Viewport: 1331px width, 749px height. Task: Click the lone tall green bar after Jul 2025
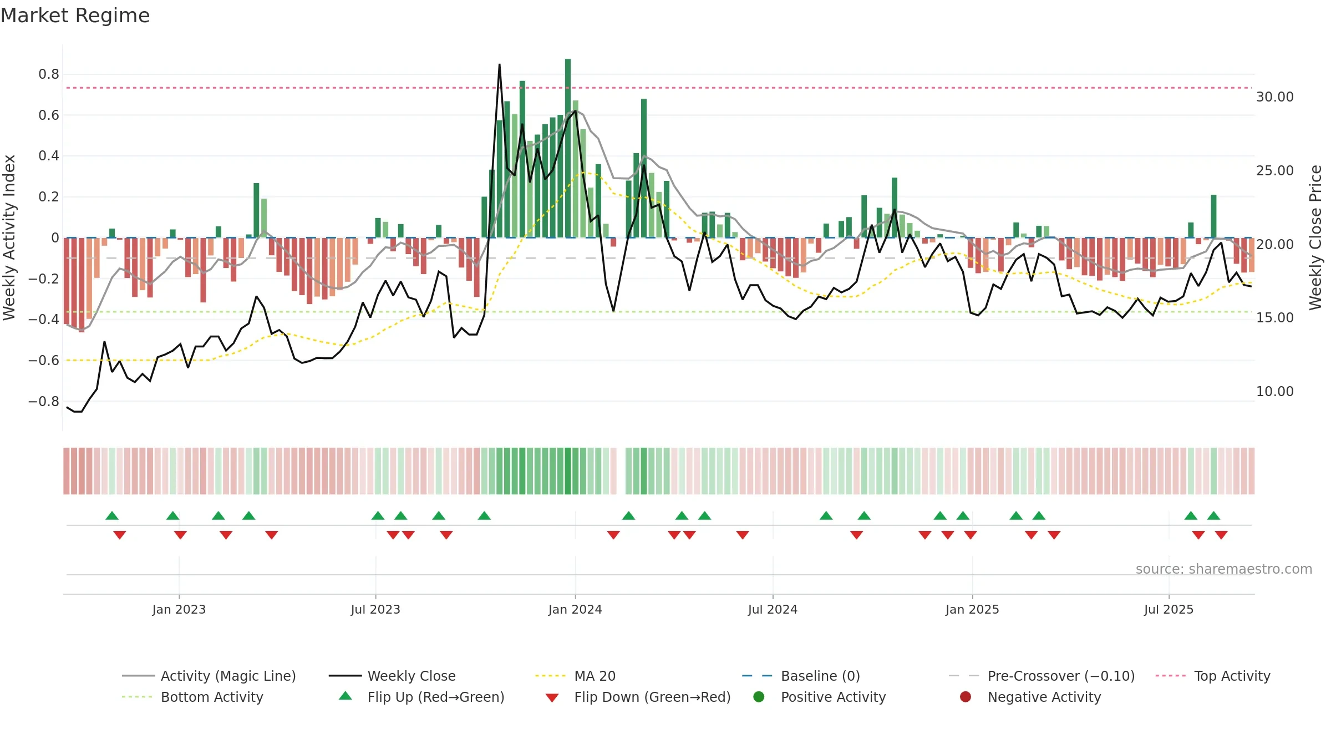click(x=1213, y=216)
